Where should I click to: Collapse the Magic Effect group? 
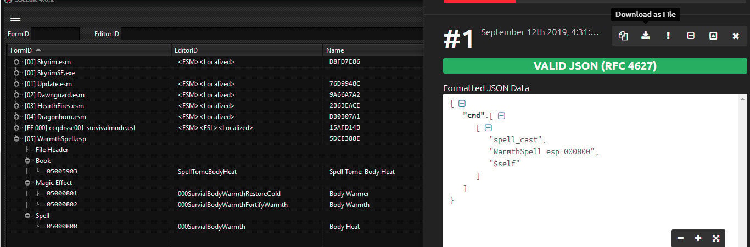(28, 183)
